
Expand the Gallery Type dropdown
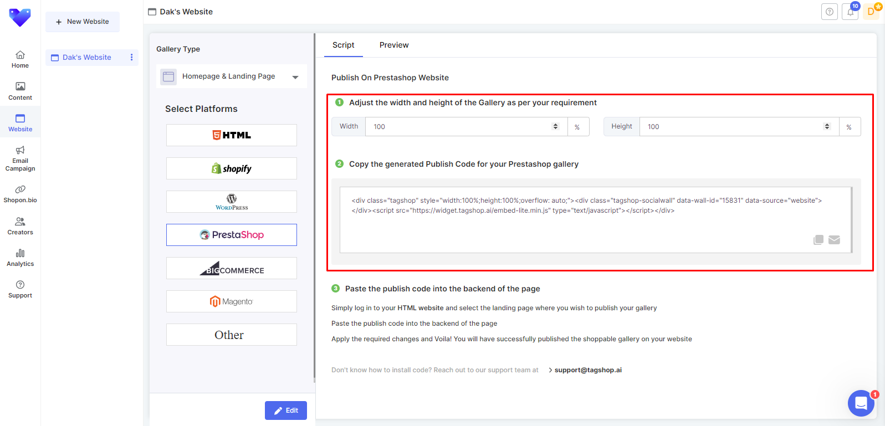(x=232, y=76)
